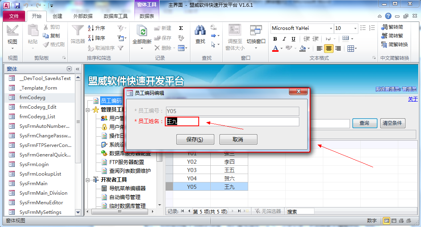This screenshot has height=227, width=421.
Task: Click the bullet list icon
Action: coord(363,28)
